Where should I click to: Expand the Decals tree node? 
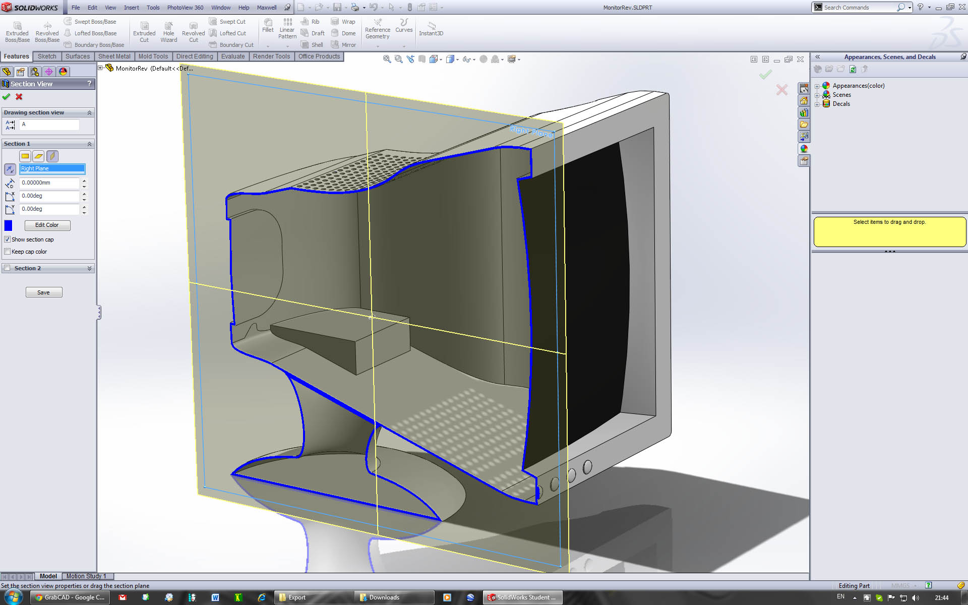pyautogui.click(x=817, y=104)
